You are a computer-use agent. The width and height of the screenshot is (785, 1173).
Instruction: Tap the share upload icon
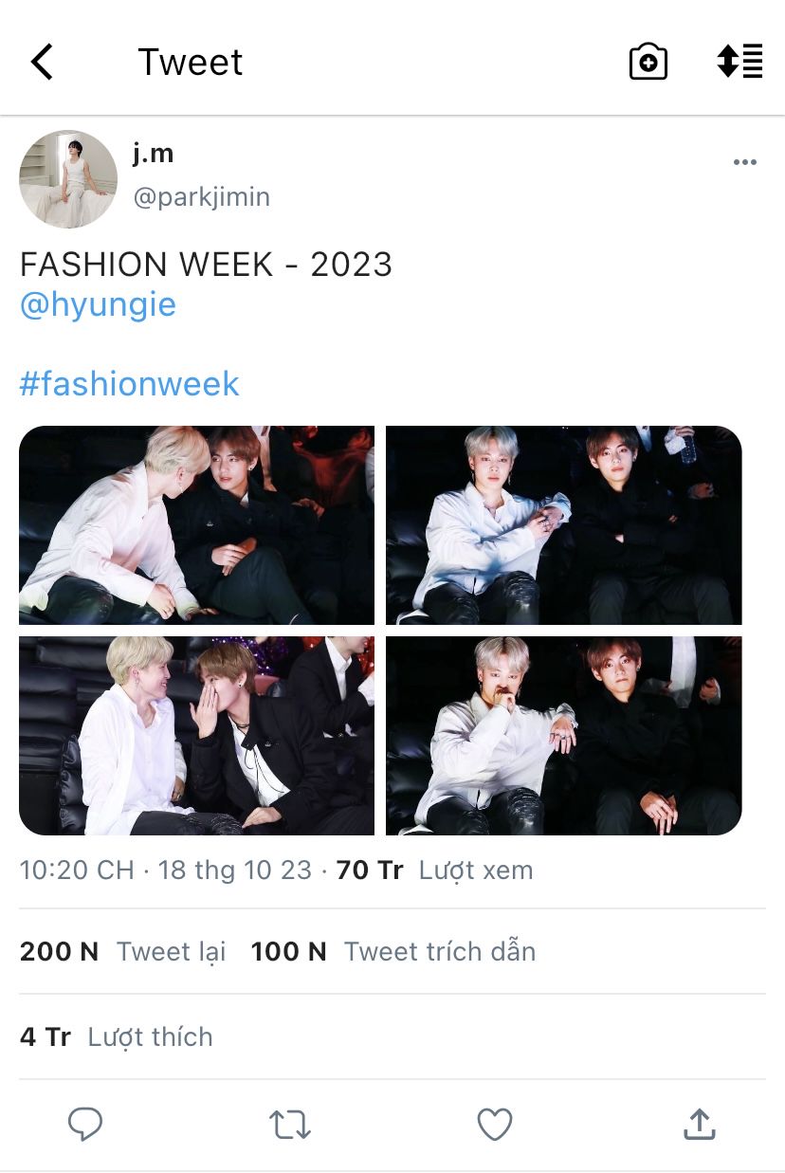click(x=699, y=1124)
